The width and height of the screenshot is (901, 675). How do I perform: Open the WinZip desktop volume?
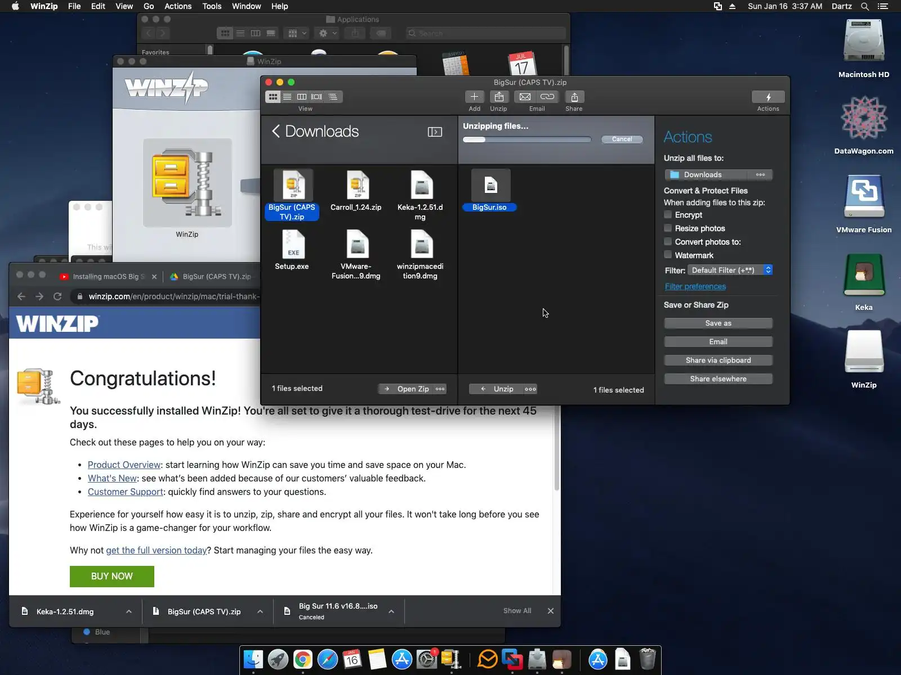tap(864, 360)
